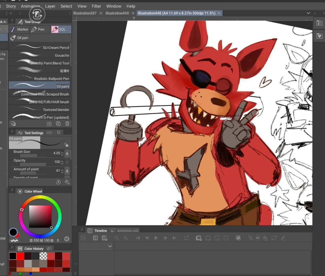Image resolution: width=325 pixels, height=276 pixels.
Task: Import sub tool material icon
Action: click(x=49, y=124)
